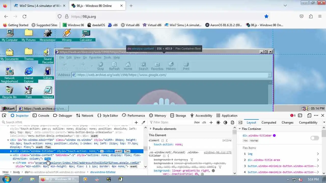Switch to the Console tab
This screenshot has height=183, width=326.
(x=41, y=115)
